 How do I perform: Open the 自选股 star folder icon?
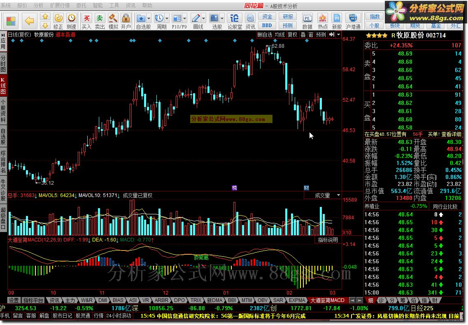tap(141, 18)
